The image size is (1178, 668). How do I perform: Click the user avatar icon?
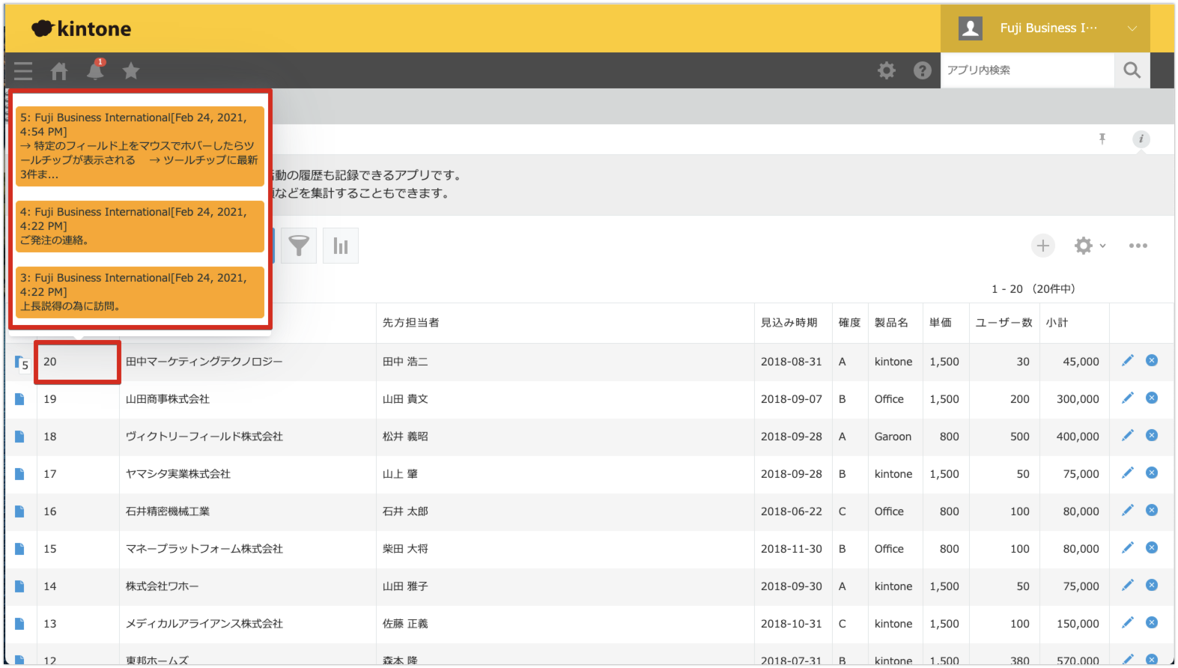[x=971, y=28]
